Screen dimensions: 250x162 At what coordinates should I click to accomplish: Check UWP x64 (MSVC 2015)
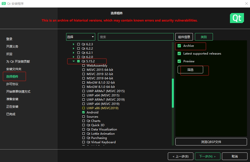click(x=83, y=95)
